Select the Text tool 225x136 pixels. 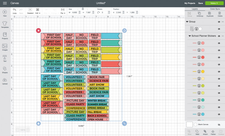tap(5, 59)
